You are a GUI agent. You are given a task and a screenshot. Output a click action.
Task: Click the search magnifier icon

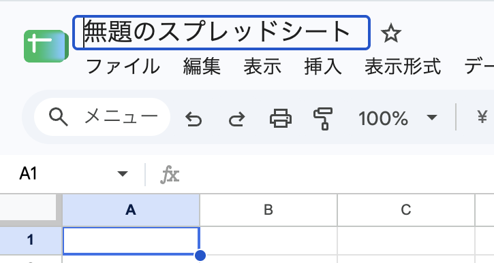point(59,117)
